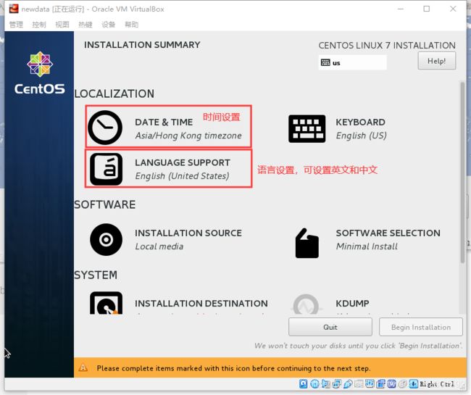
Task: Open Software Selection via the package icon
Action: point(307,243)
